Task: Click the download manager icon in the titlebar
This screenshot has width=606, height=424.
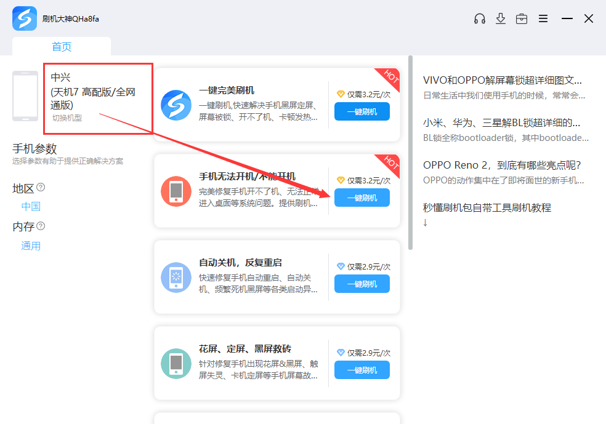Action: click(x=500, y=18)
